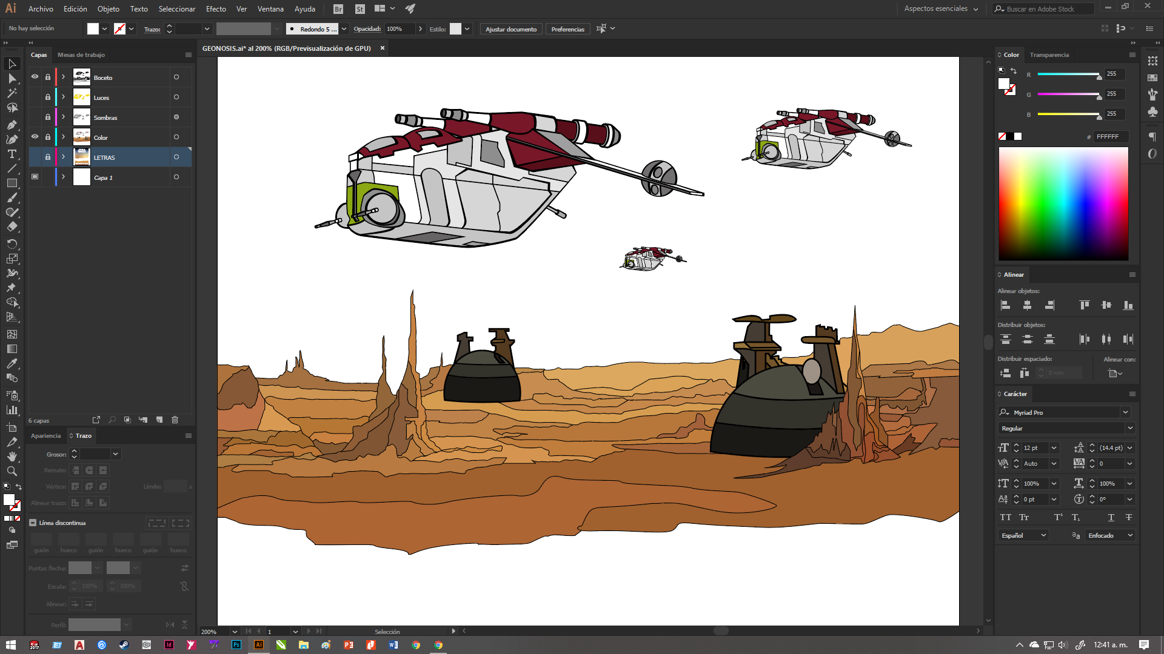Expand the Capa 1 layer contents
The height and width of the screenshot is (654, 1164).
tap(63, 177)
